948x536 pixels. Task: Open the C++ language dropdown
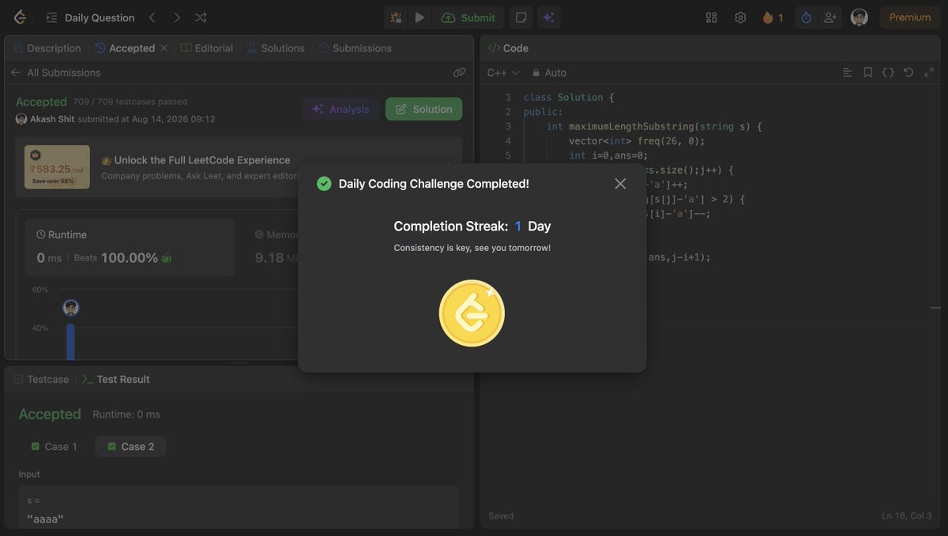pyautogui.click(x=503, y=73)
